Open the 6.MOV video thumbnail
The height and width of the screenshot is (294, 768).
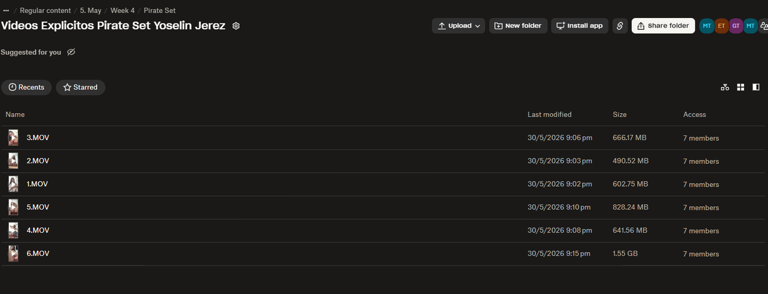coord(13,254)
